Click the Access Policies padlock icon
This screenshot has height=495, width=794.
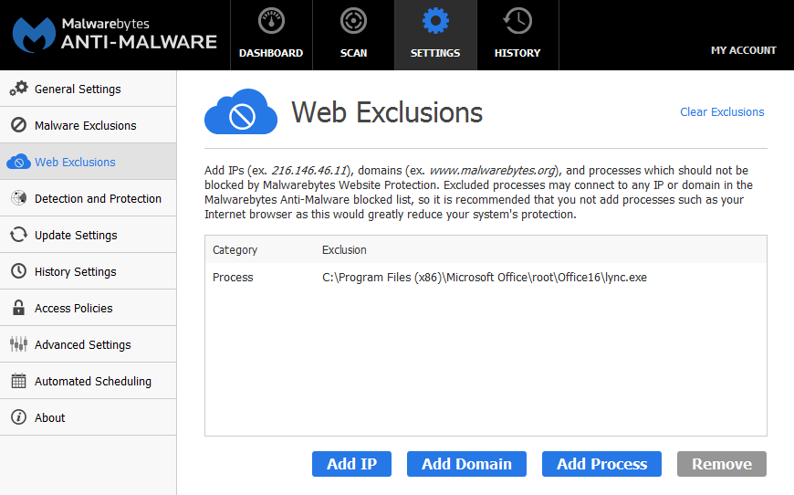19,308
